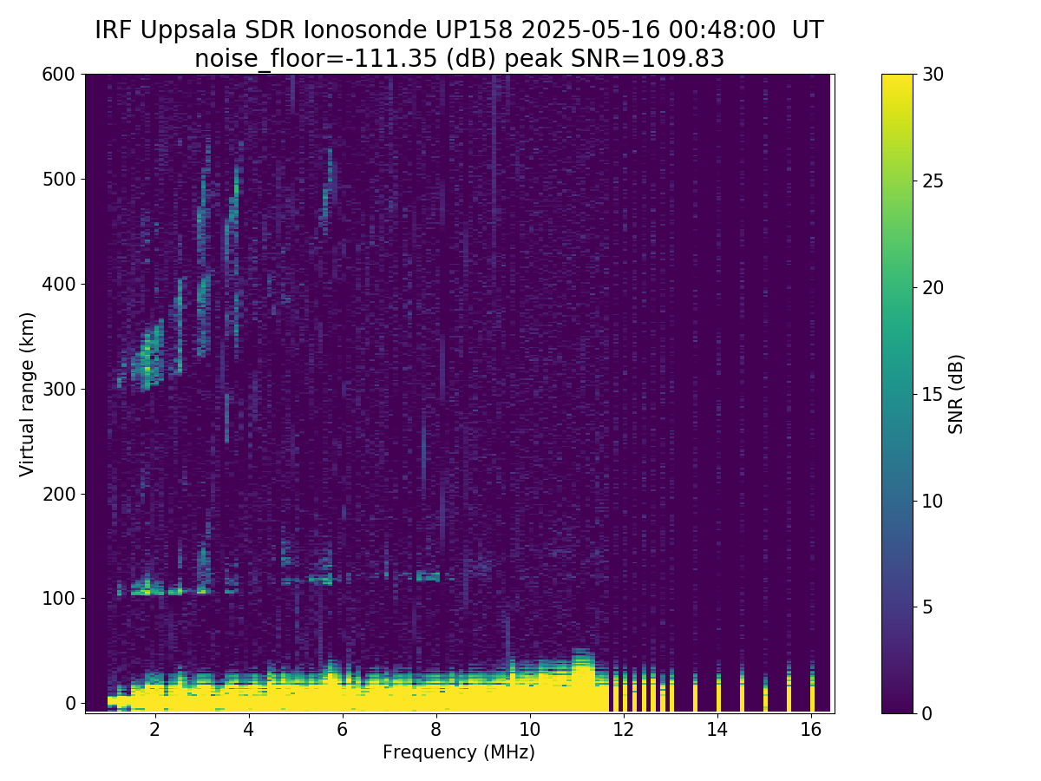Click the SNR colorbar gradient
1041x781 pixels.
[898, 394]
